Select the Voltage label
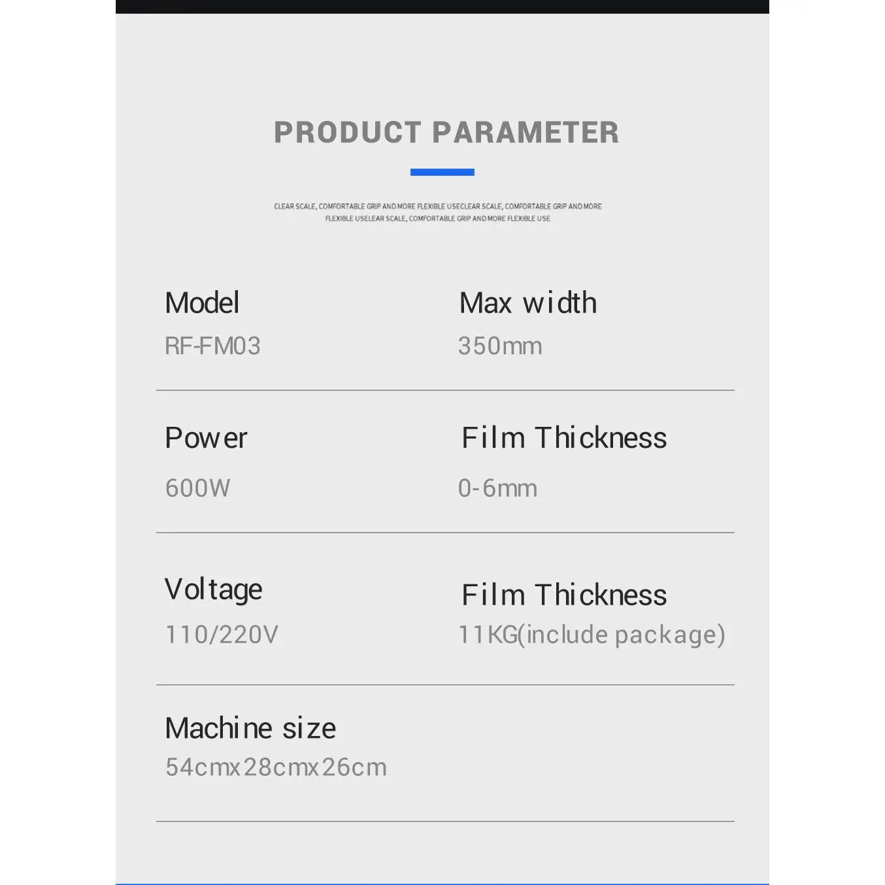The width and height of the screenshot is (885, 885). (x=213, y=590)
